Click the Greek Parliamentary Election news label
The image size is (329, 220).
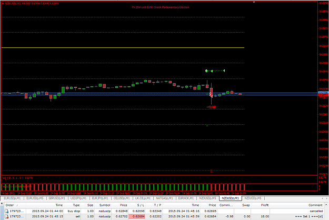point(161,7)
